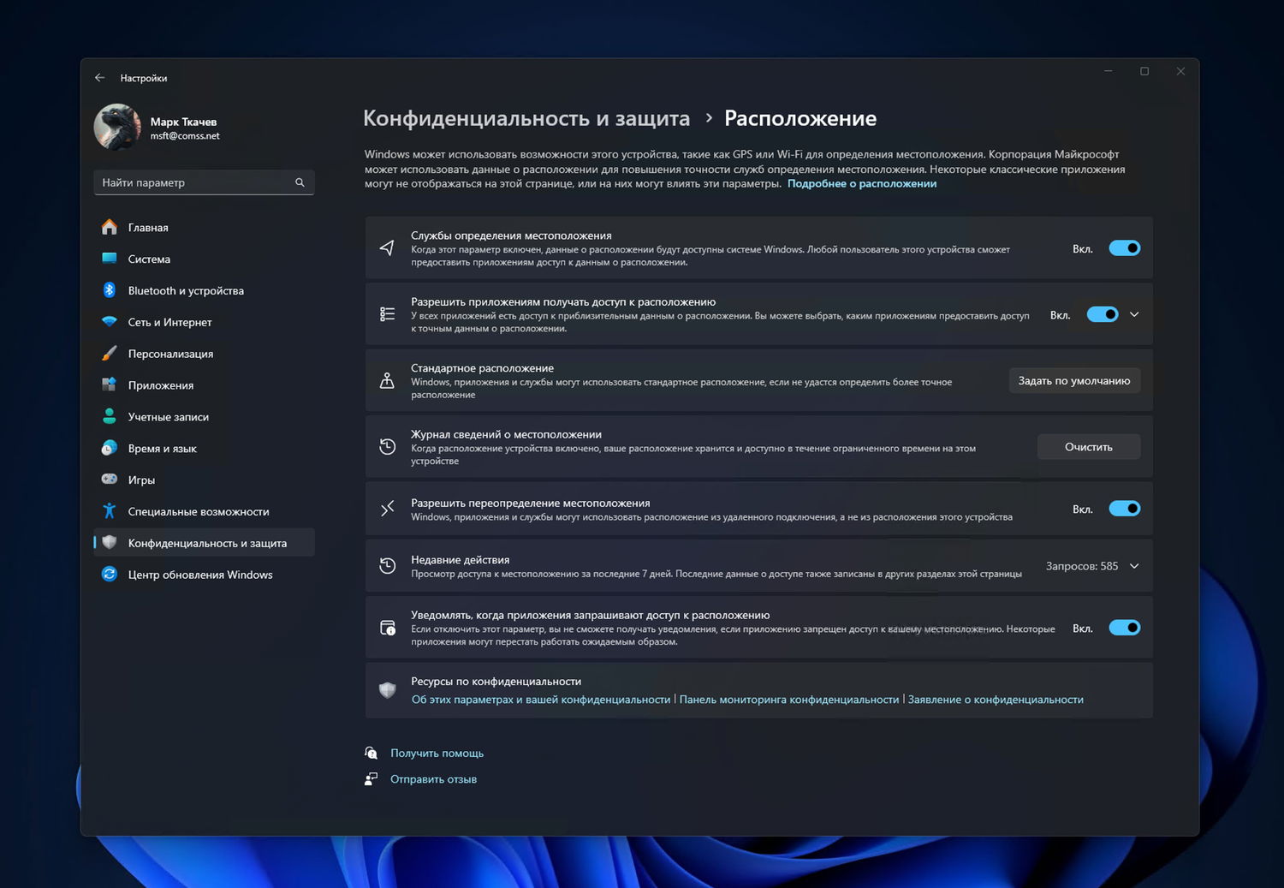Open Учетные записи settings
The width and height of the screenshot is (1284, 888).
(204, 416)
